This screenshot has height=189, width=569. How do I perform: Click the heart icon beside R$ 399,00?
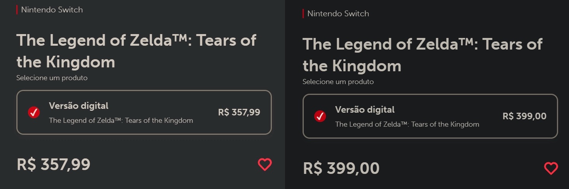tap(551, 168)
